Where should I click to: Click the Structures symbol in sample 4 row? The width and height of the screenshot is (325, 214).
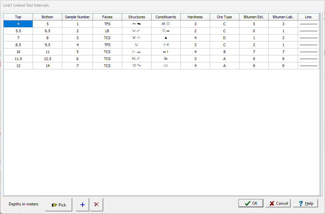137,45
